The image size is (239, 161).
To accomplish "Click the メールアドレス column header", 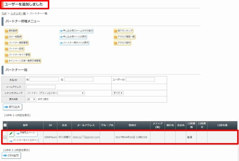I will click(86, 125).
